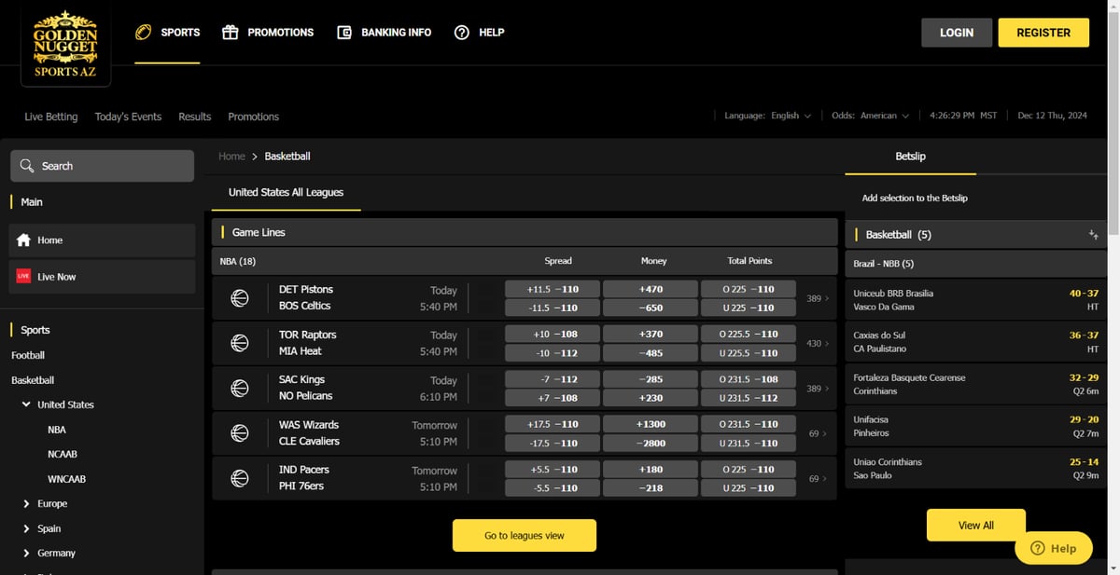Open Today's Events
This screenshot has height=575, width=1120.
pos(128,116)
